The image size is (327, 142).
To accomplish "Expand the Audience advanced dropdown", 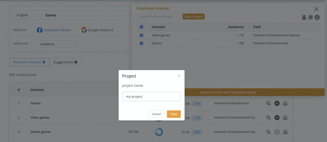I will tap(57, 44).
